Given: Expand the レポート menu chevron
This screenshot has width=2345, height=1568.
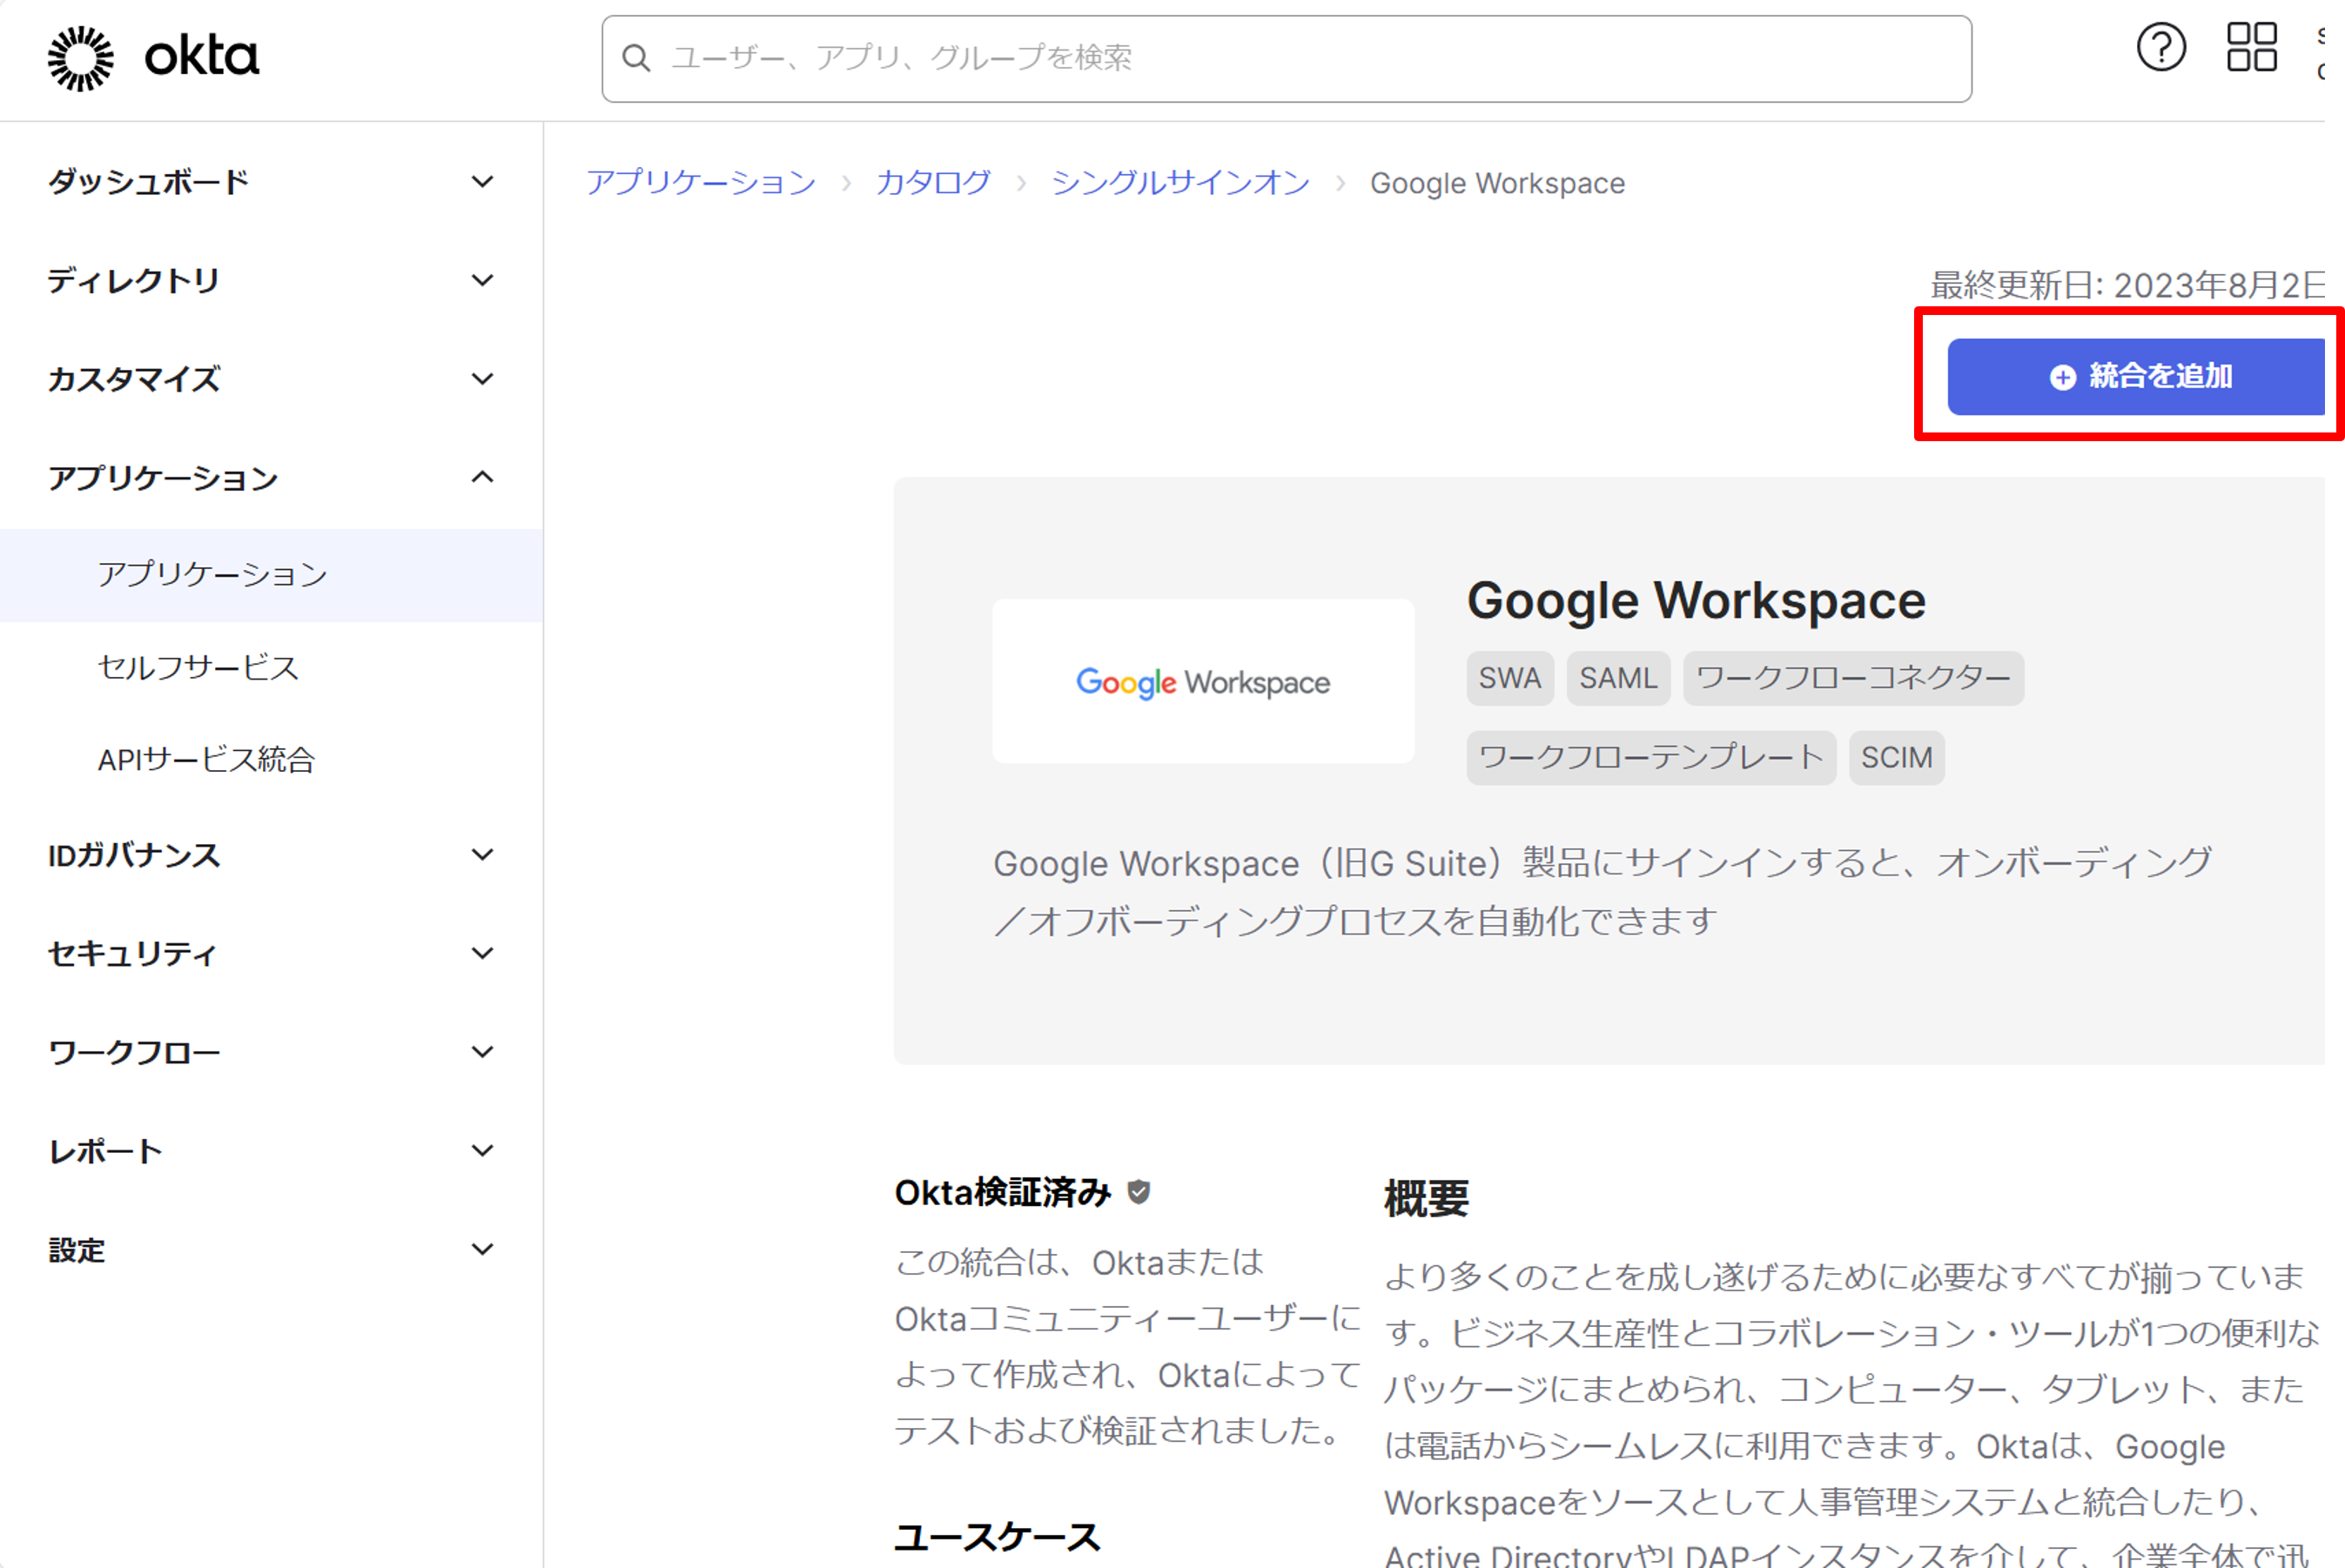Looking at the screenshot, I should coord(482,1151).
